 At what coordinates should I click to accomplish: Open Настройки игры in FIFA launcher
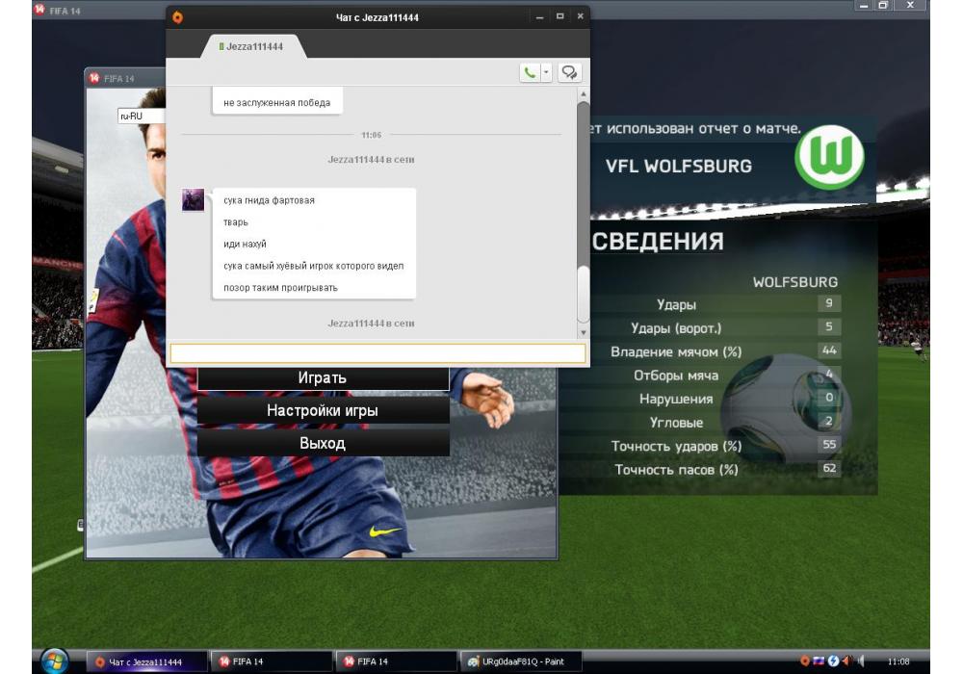click(x=323, y=411)
